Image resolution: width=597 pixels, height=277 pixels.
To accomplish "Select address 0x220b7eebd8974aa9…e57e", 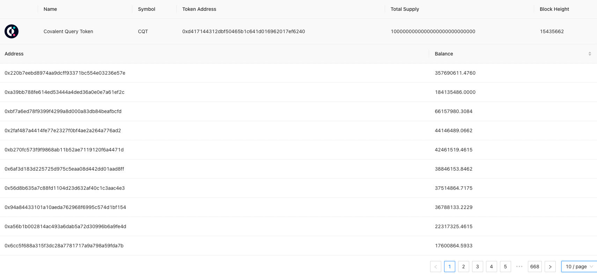I will point(65,73).
